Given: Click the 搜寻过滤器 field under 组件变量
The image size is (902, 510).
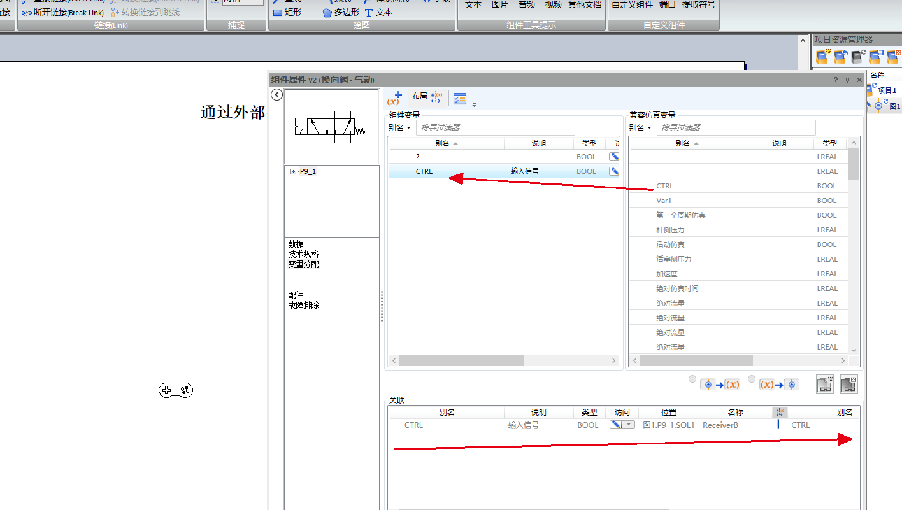Looking at the screenshot, I should tap(496, 127).
